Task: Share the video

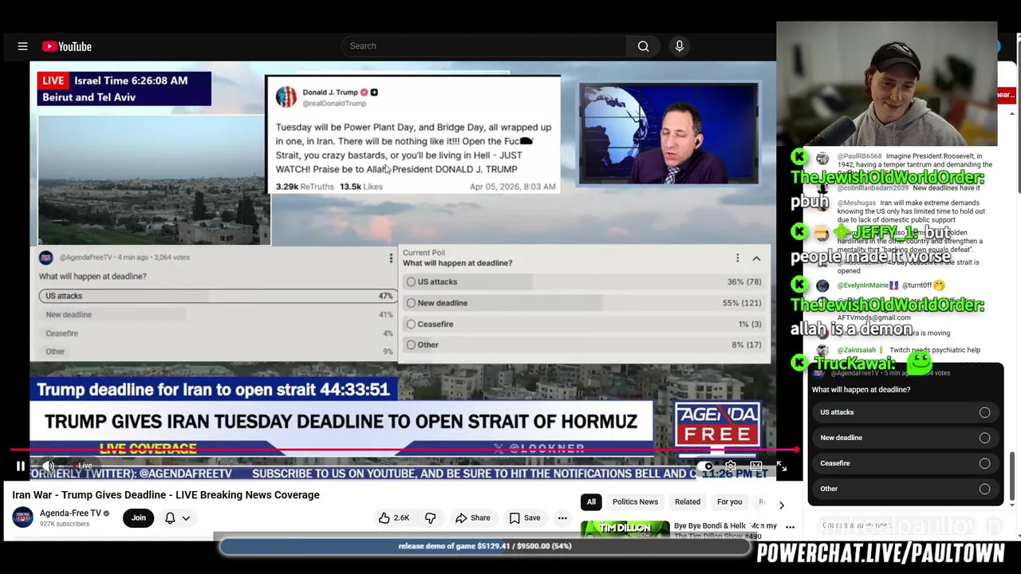Action: pos(472,518)
